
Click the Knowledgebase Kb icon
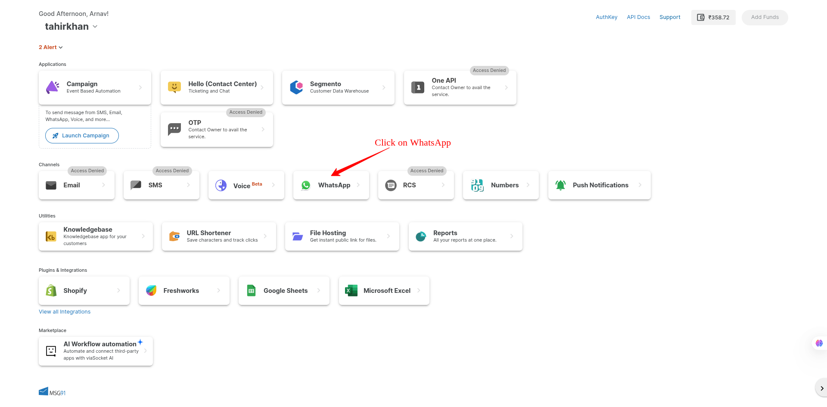51,236
